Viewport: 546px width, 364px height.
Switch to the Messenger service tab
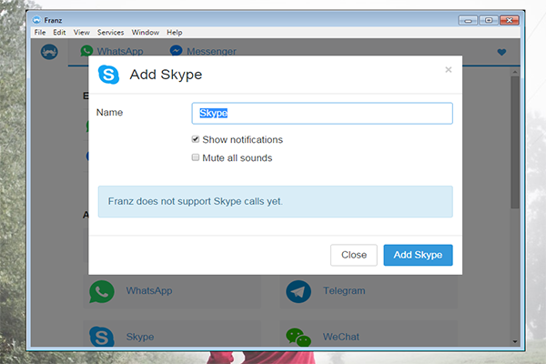(x=203, y=51)
